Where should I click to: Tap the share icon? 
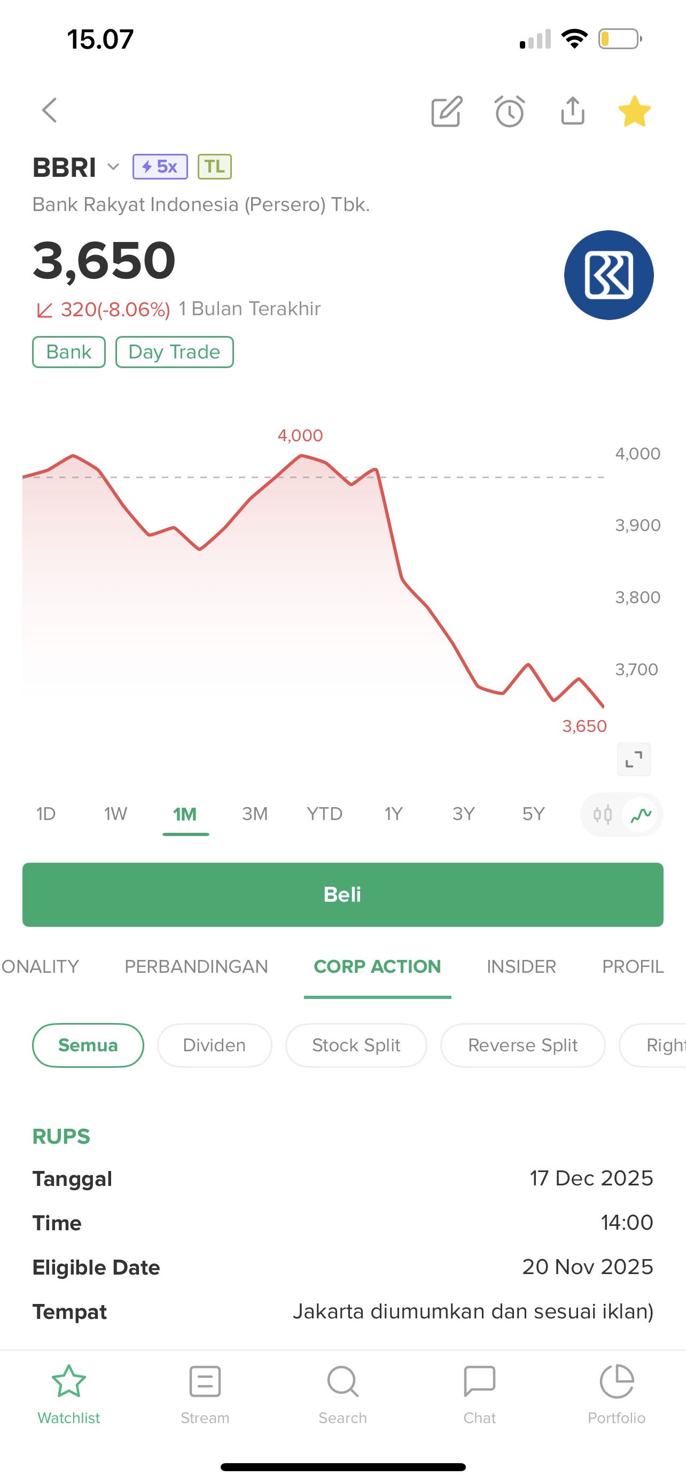pyautogui.click(x=573, y=111)
